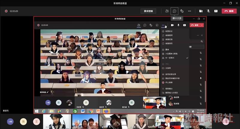This screenshot has width=240, height=129.
Task: Toggle microphone in shared window toolbar
Action: click(x=178, y=25)
